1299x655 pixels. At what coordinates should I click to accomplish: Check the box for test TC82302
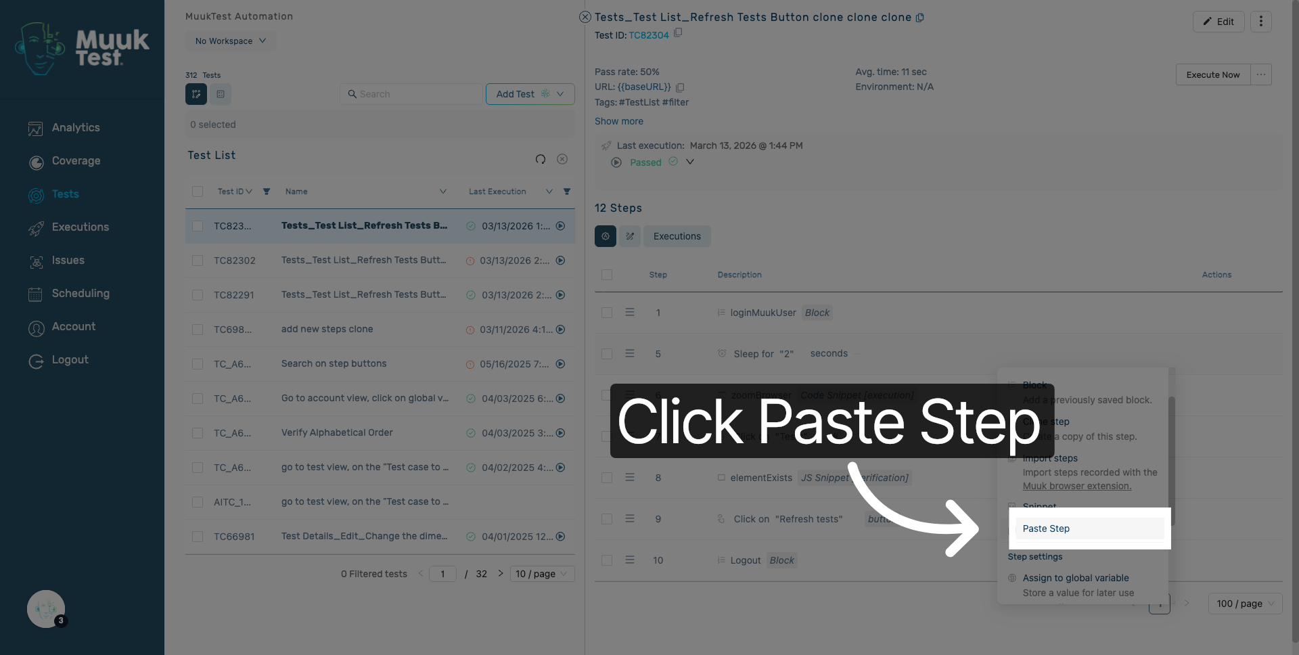tap(198, 261)
